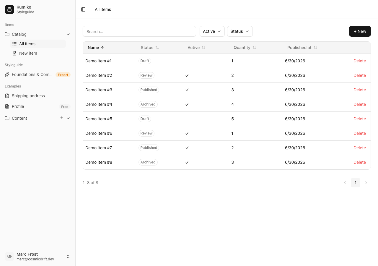The image size is (378, 266).
Task: Toggle the sidebar panel icon
Action: pyautogui.click(x=83, y=9)
